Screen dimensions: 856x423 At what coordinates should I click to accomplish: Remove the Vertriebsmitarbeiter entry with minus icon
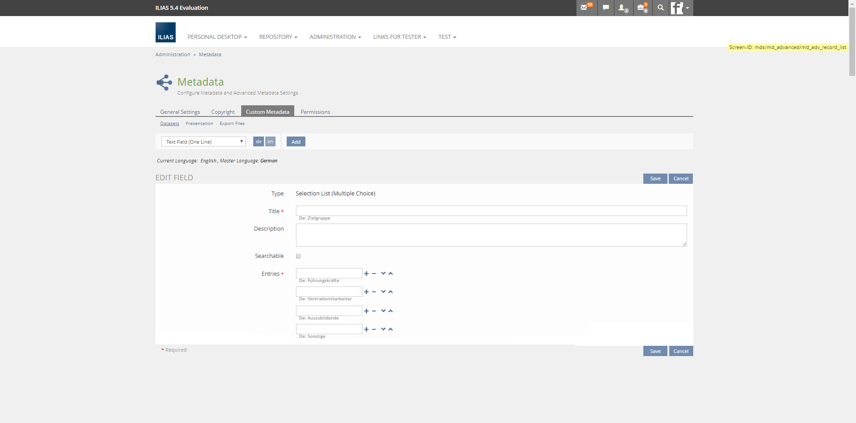(x=374, y=292)
